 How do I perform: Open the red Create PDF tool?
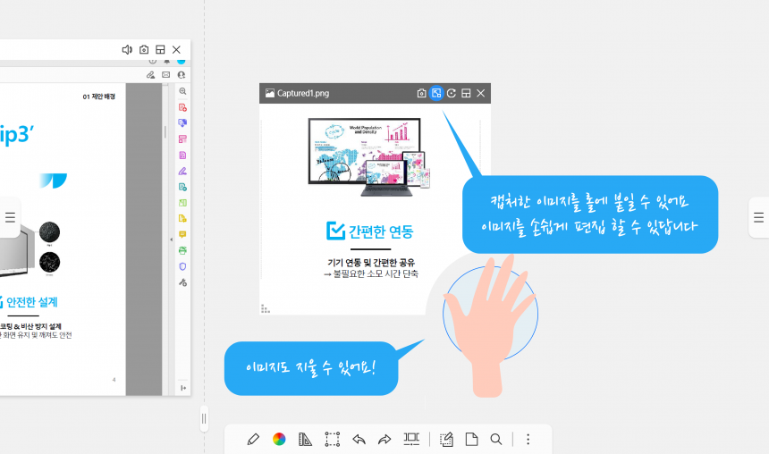tap(182, 107)
